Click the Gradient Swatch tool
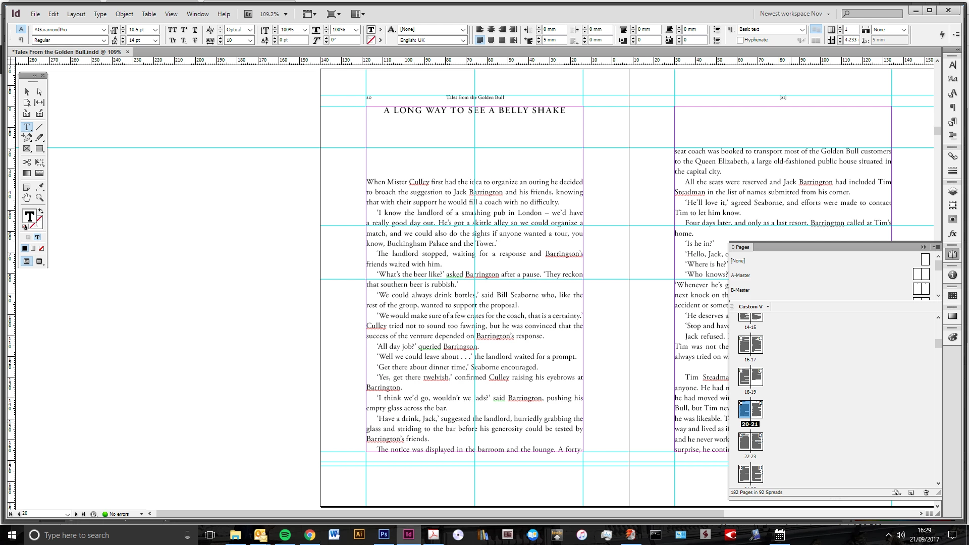The height and width of the screenshot is (545, 969). pyautogui.click(x=27, y=173)
